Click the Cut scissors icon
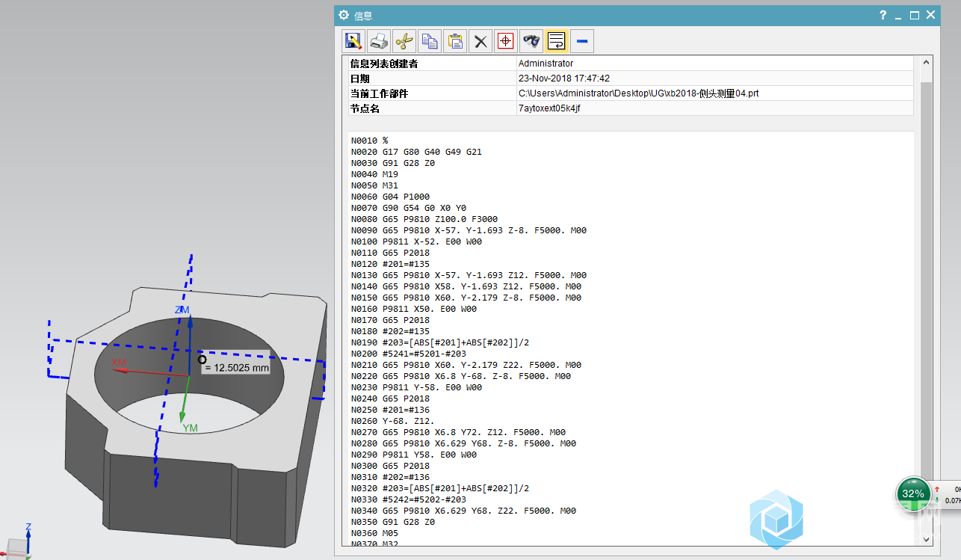 click(404, 41)
